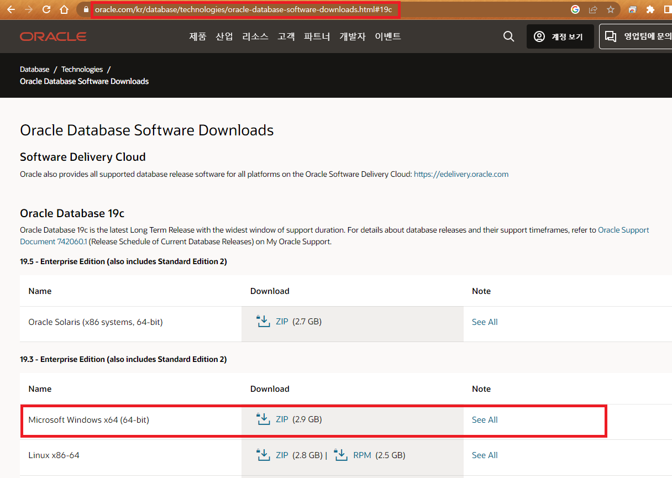Click the Windows x64 ZIP download icon
Screen dimensions: 672x478
(263, 419)
